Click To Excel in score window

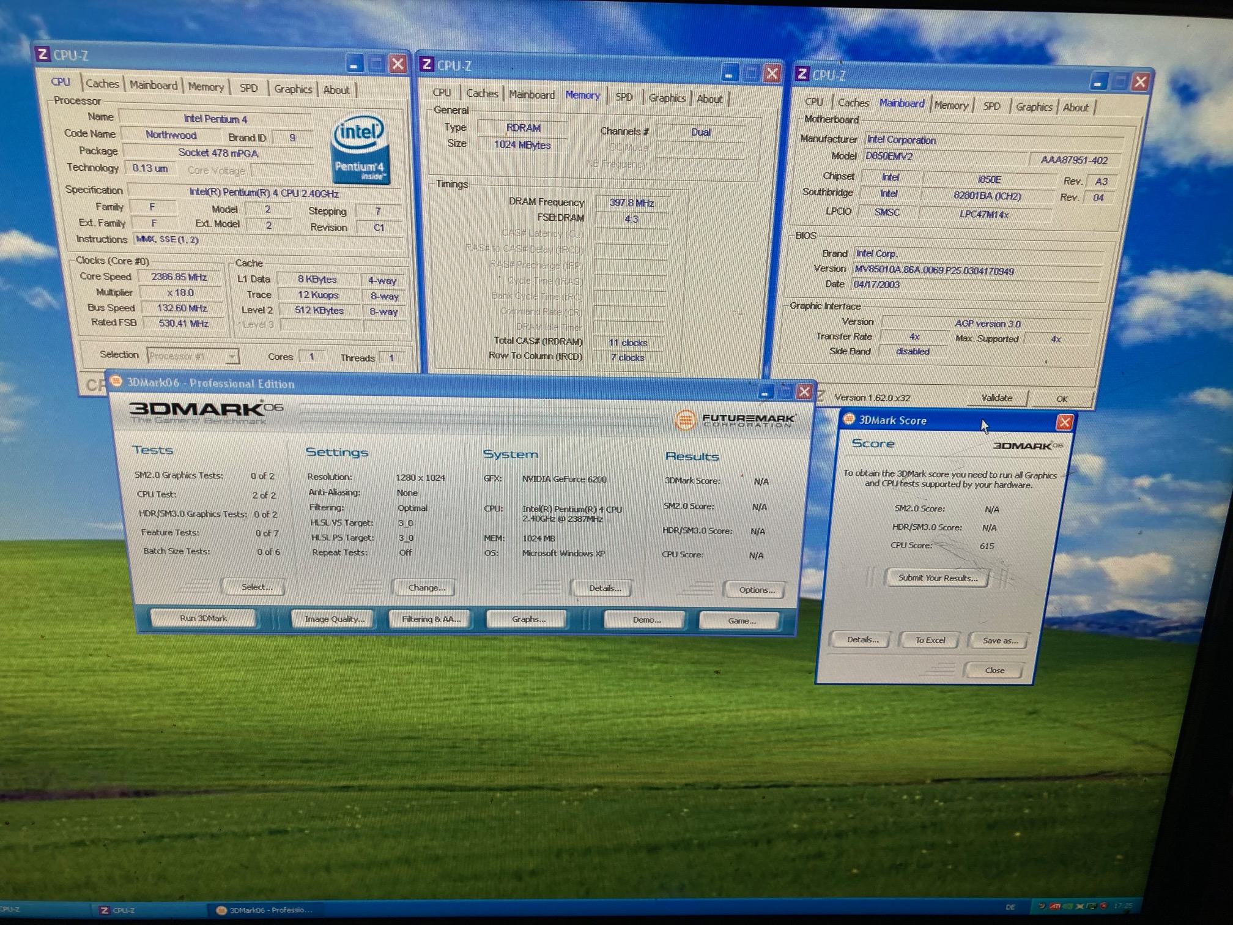click(x=930, y=640)
